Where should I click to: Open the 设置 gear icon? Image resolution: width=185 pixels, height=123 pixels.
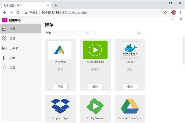click(x=4, y=67)
